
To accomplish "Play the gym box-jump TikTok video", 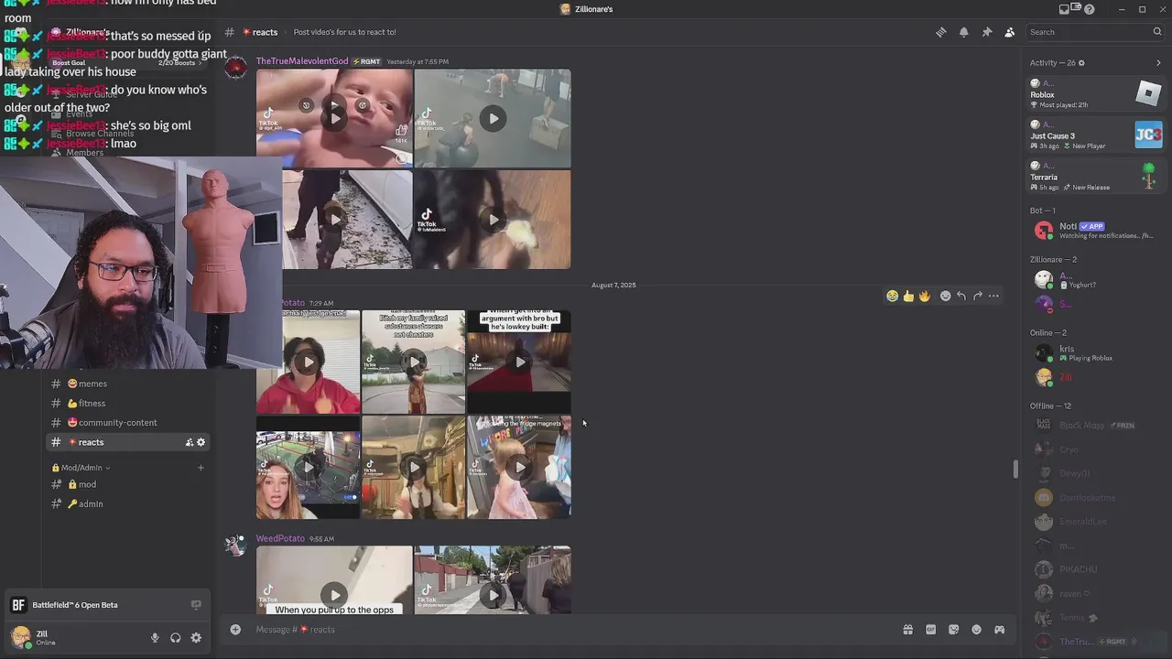I will 493,118.
